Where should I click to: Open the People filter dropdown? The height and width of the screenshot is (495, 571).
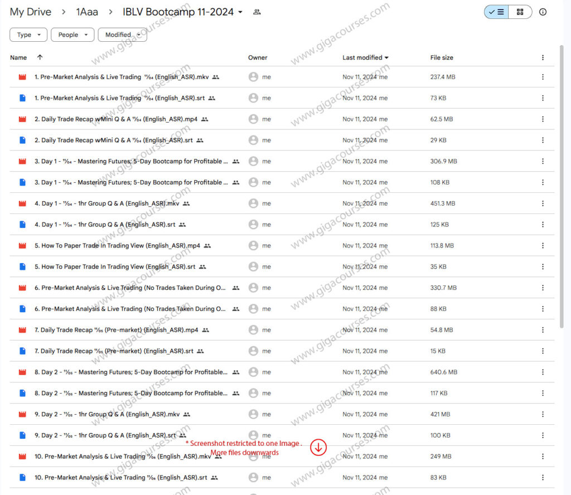(72, 35)
